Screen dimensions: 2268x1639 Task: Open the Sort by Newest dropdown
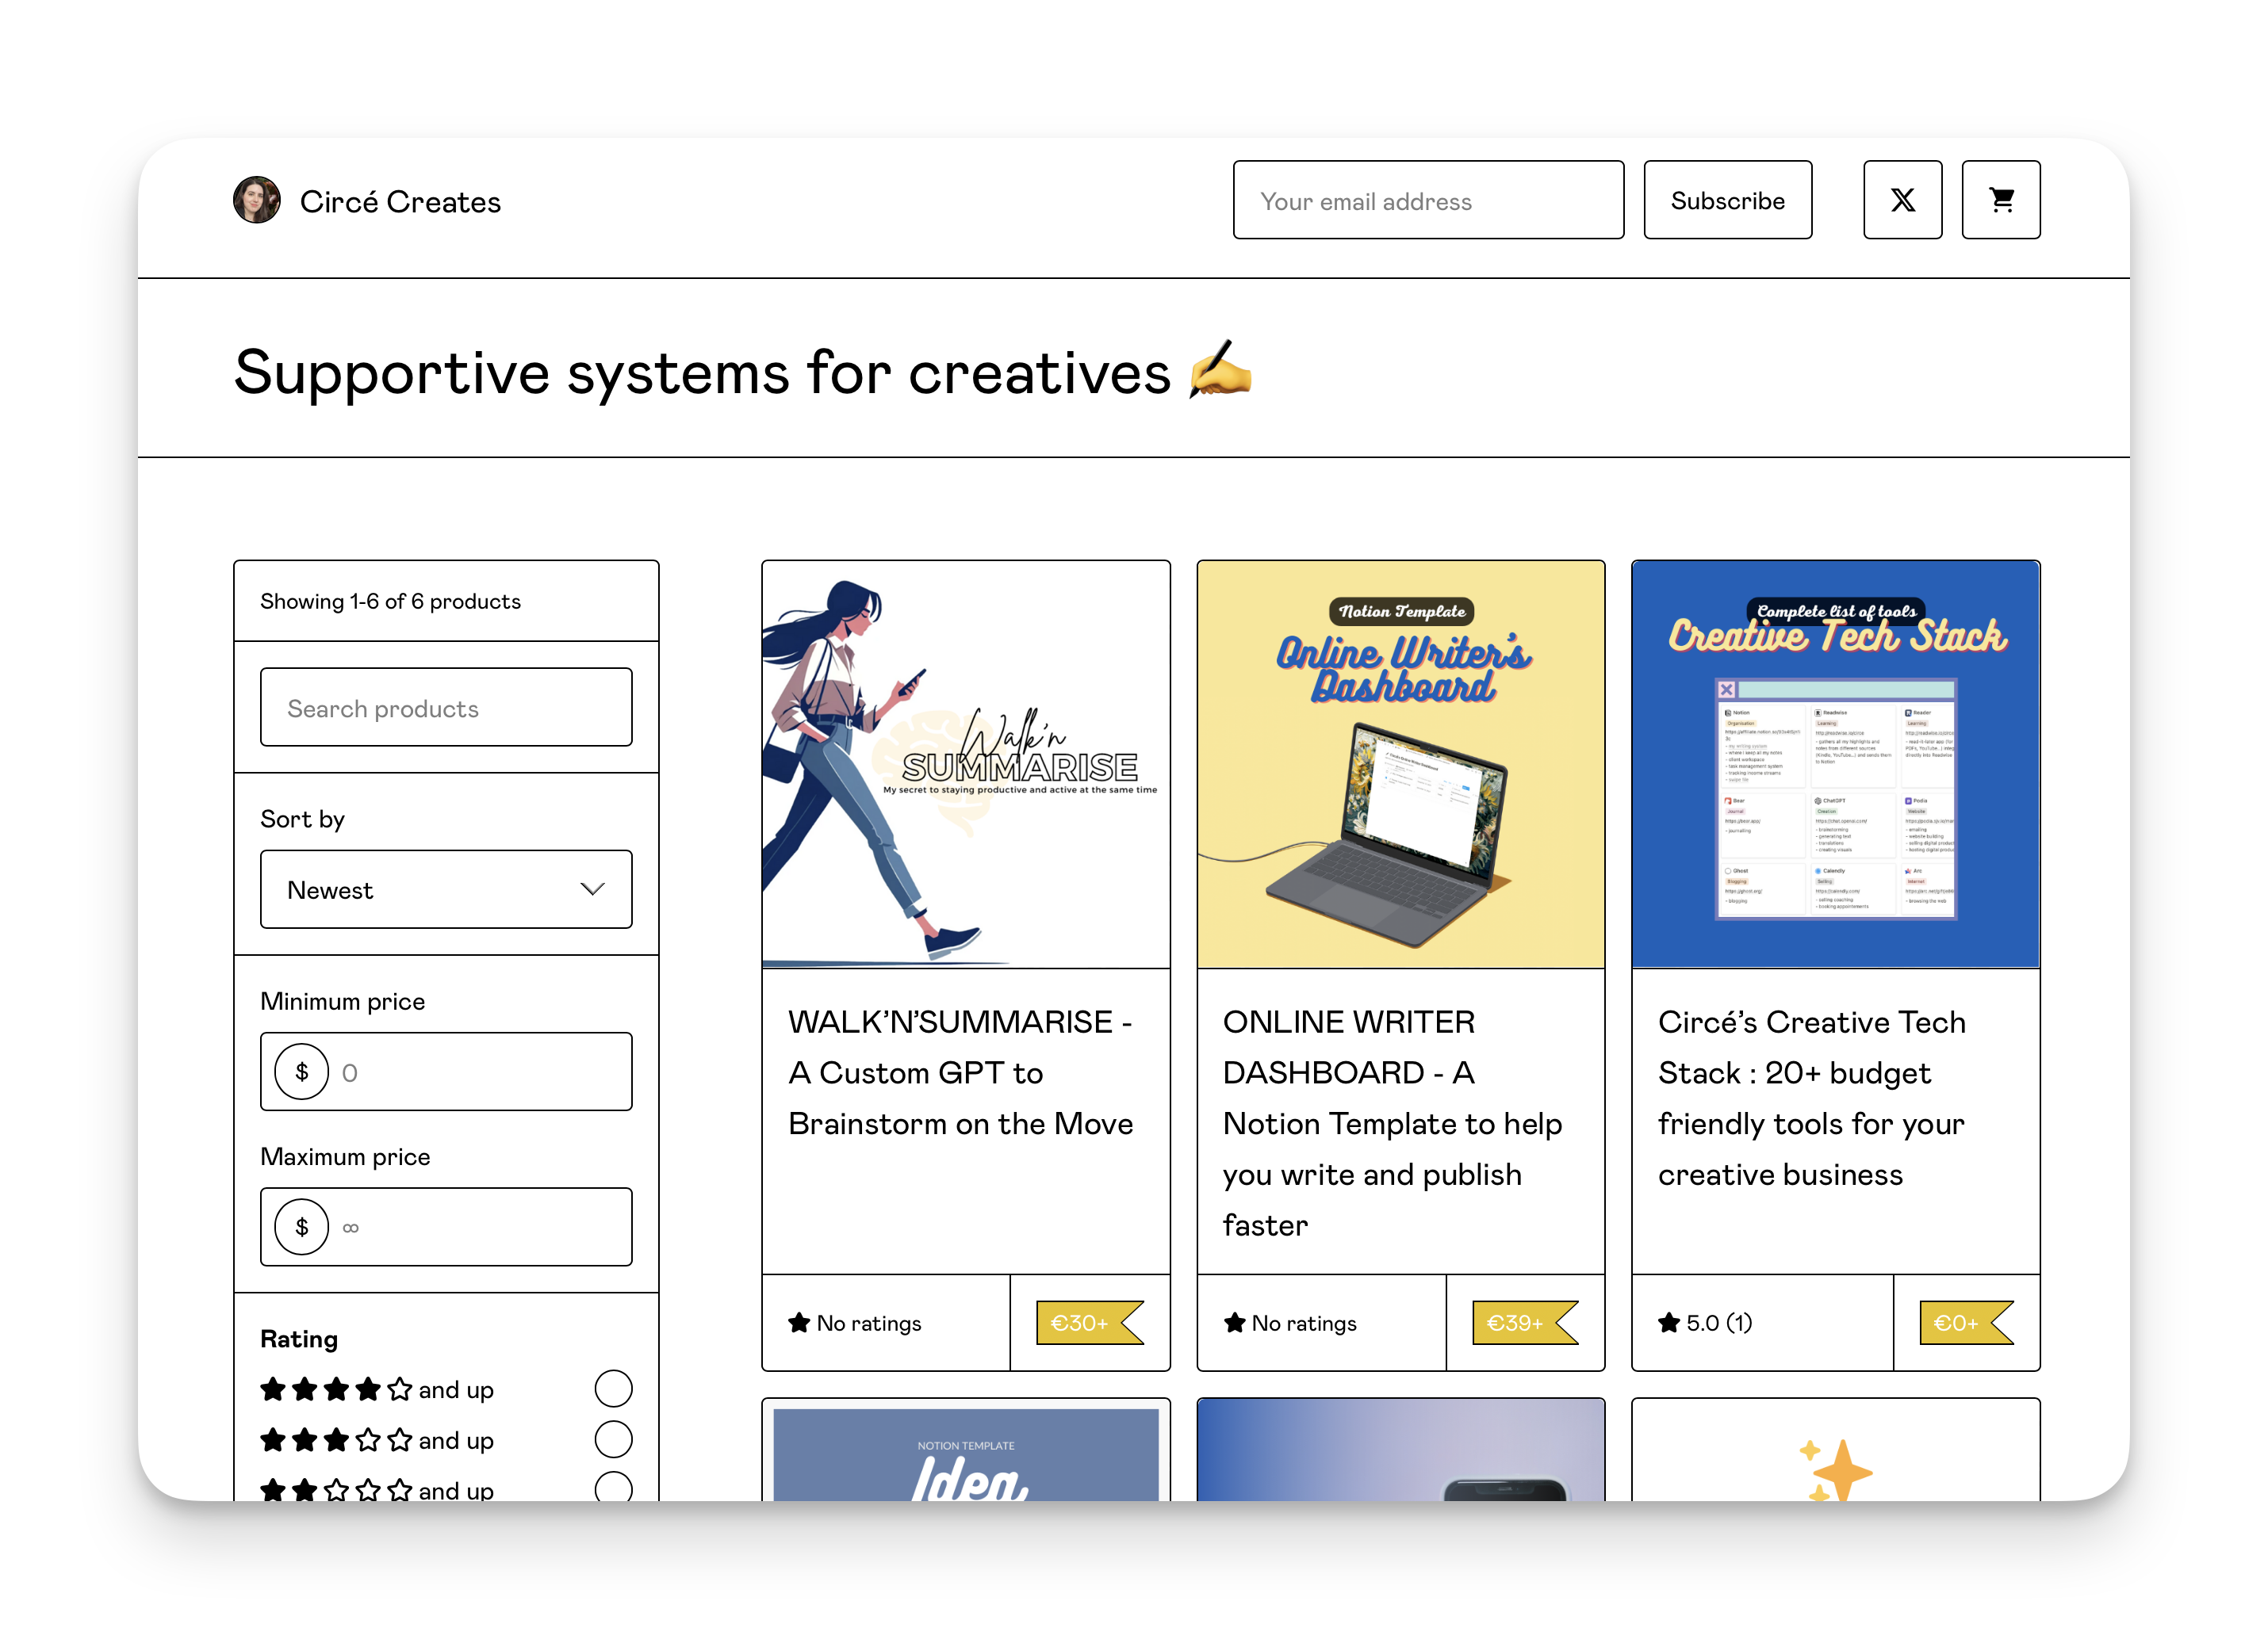click(445, 889)
